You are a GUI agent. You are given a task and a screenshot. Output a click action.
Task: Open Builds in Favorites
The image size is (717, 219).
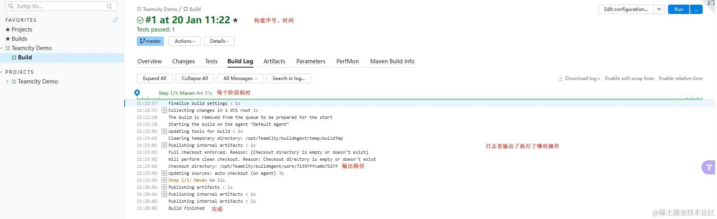(19, 39)
